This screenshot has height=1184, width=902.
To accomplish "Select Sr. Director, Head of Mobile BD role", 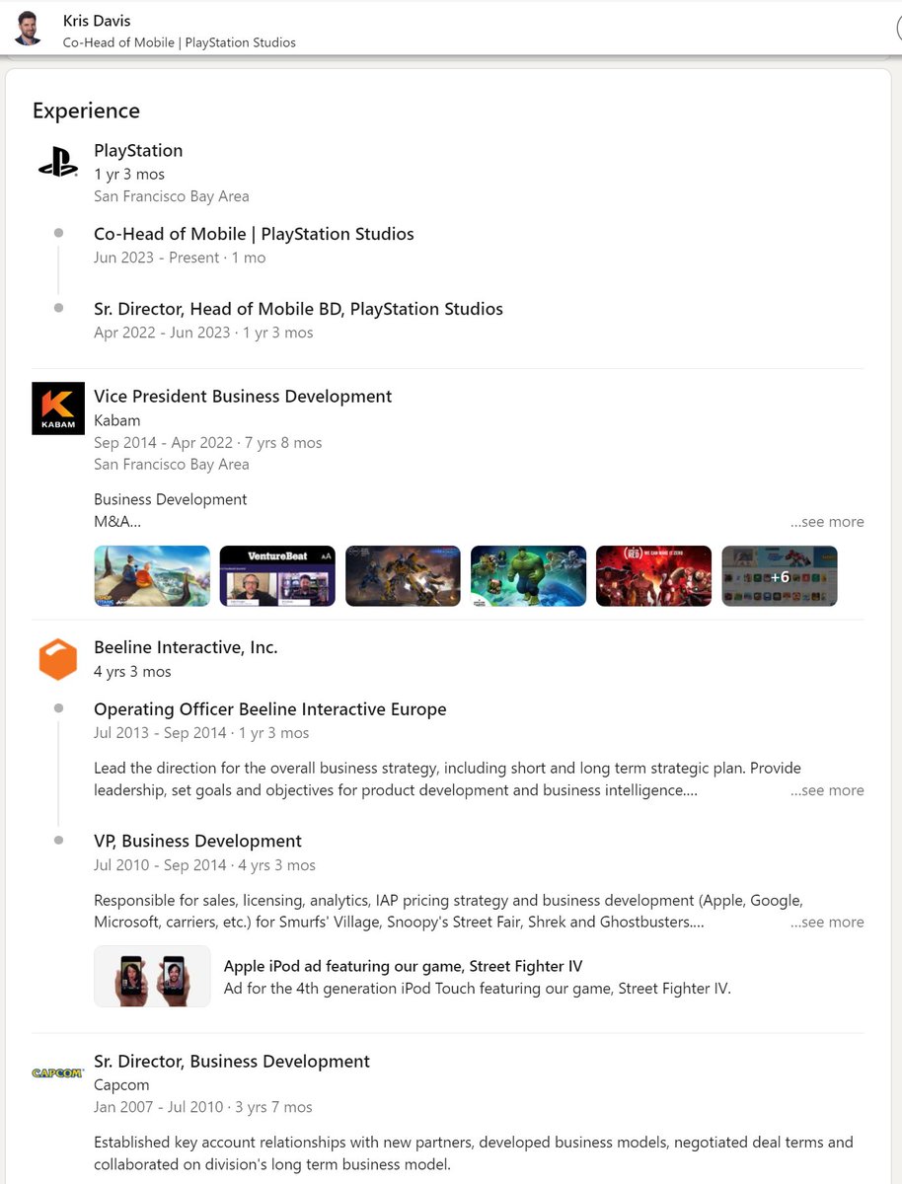I will (x=298, y=310).
